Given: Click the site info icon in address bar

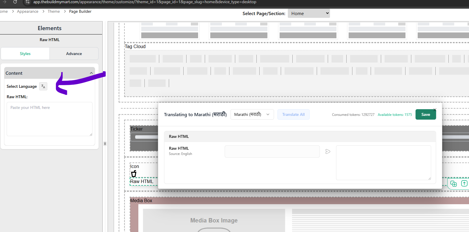Looking at the screenshot, I should (28, 2).
